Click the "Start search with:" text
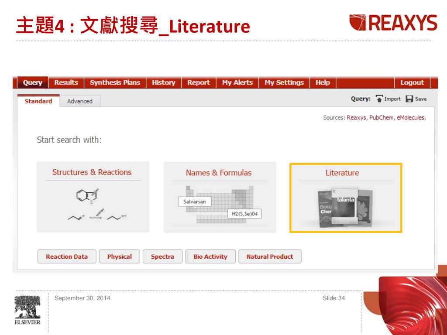447x335 pixels. [x=69, y=140]
